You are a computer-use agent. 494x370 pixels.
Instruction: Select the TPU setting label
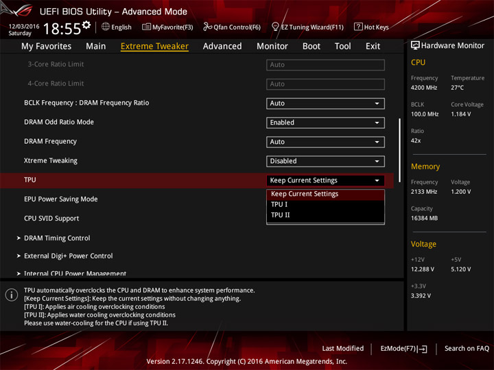[x=30, y=180]
